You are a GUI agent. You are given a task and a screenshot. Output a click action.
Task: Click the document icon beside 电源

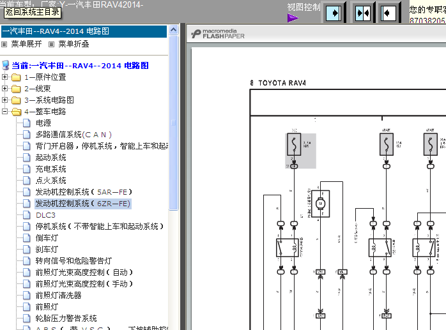click(x=26, y=123)
